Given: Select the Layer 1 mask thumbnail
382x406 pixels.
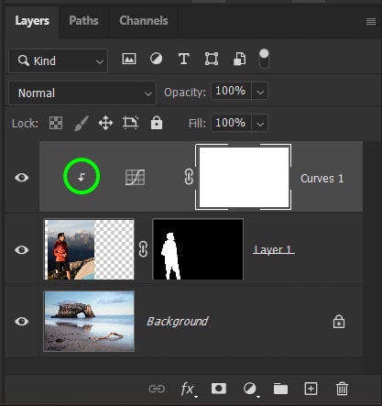Looking at the screenshot, I should click(x=198, y=249).
